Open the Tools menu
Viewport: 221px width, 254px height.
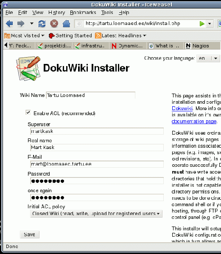[x=107, y=12]
